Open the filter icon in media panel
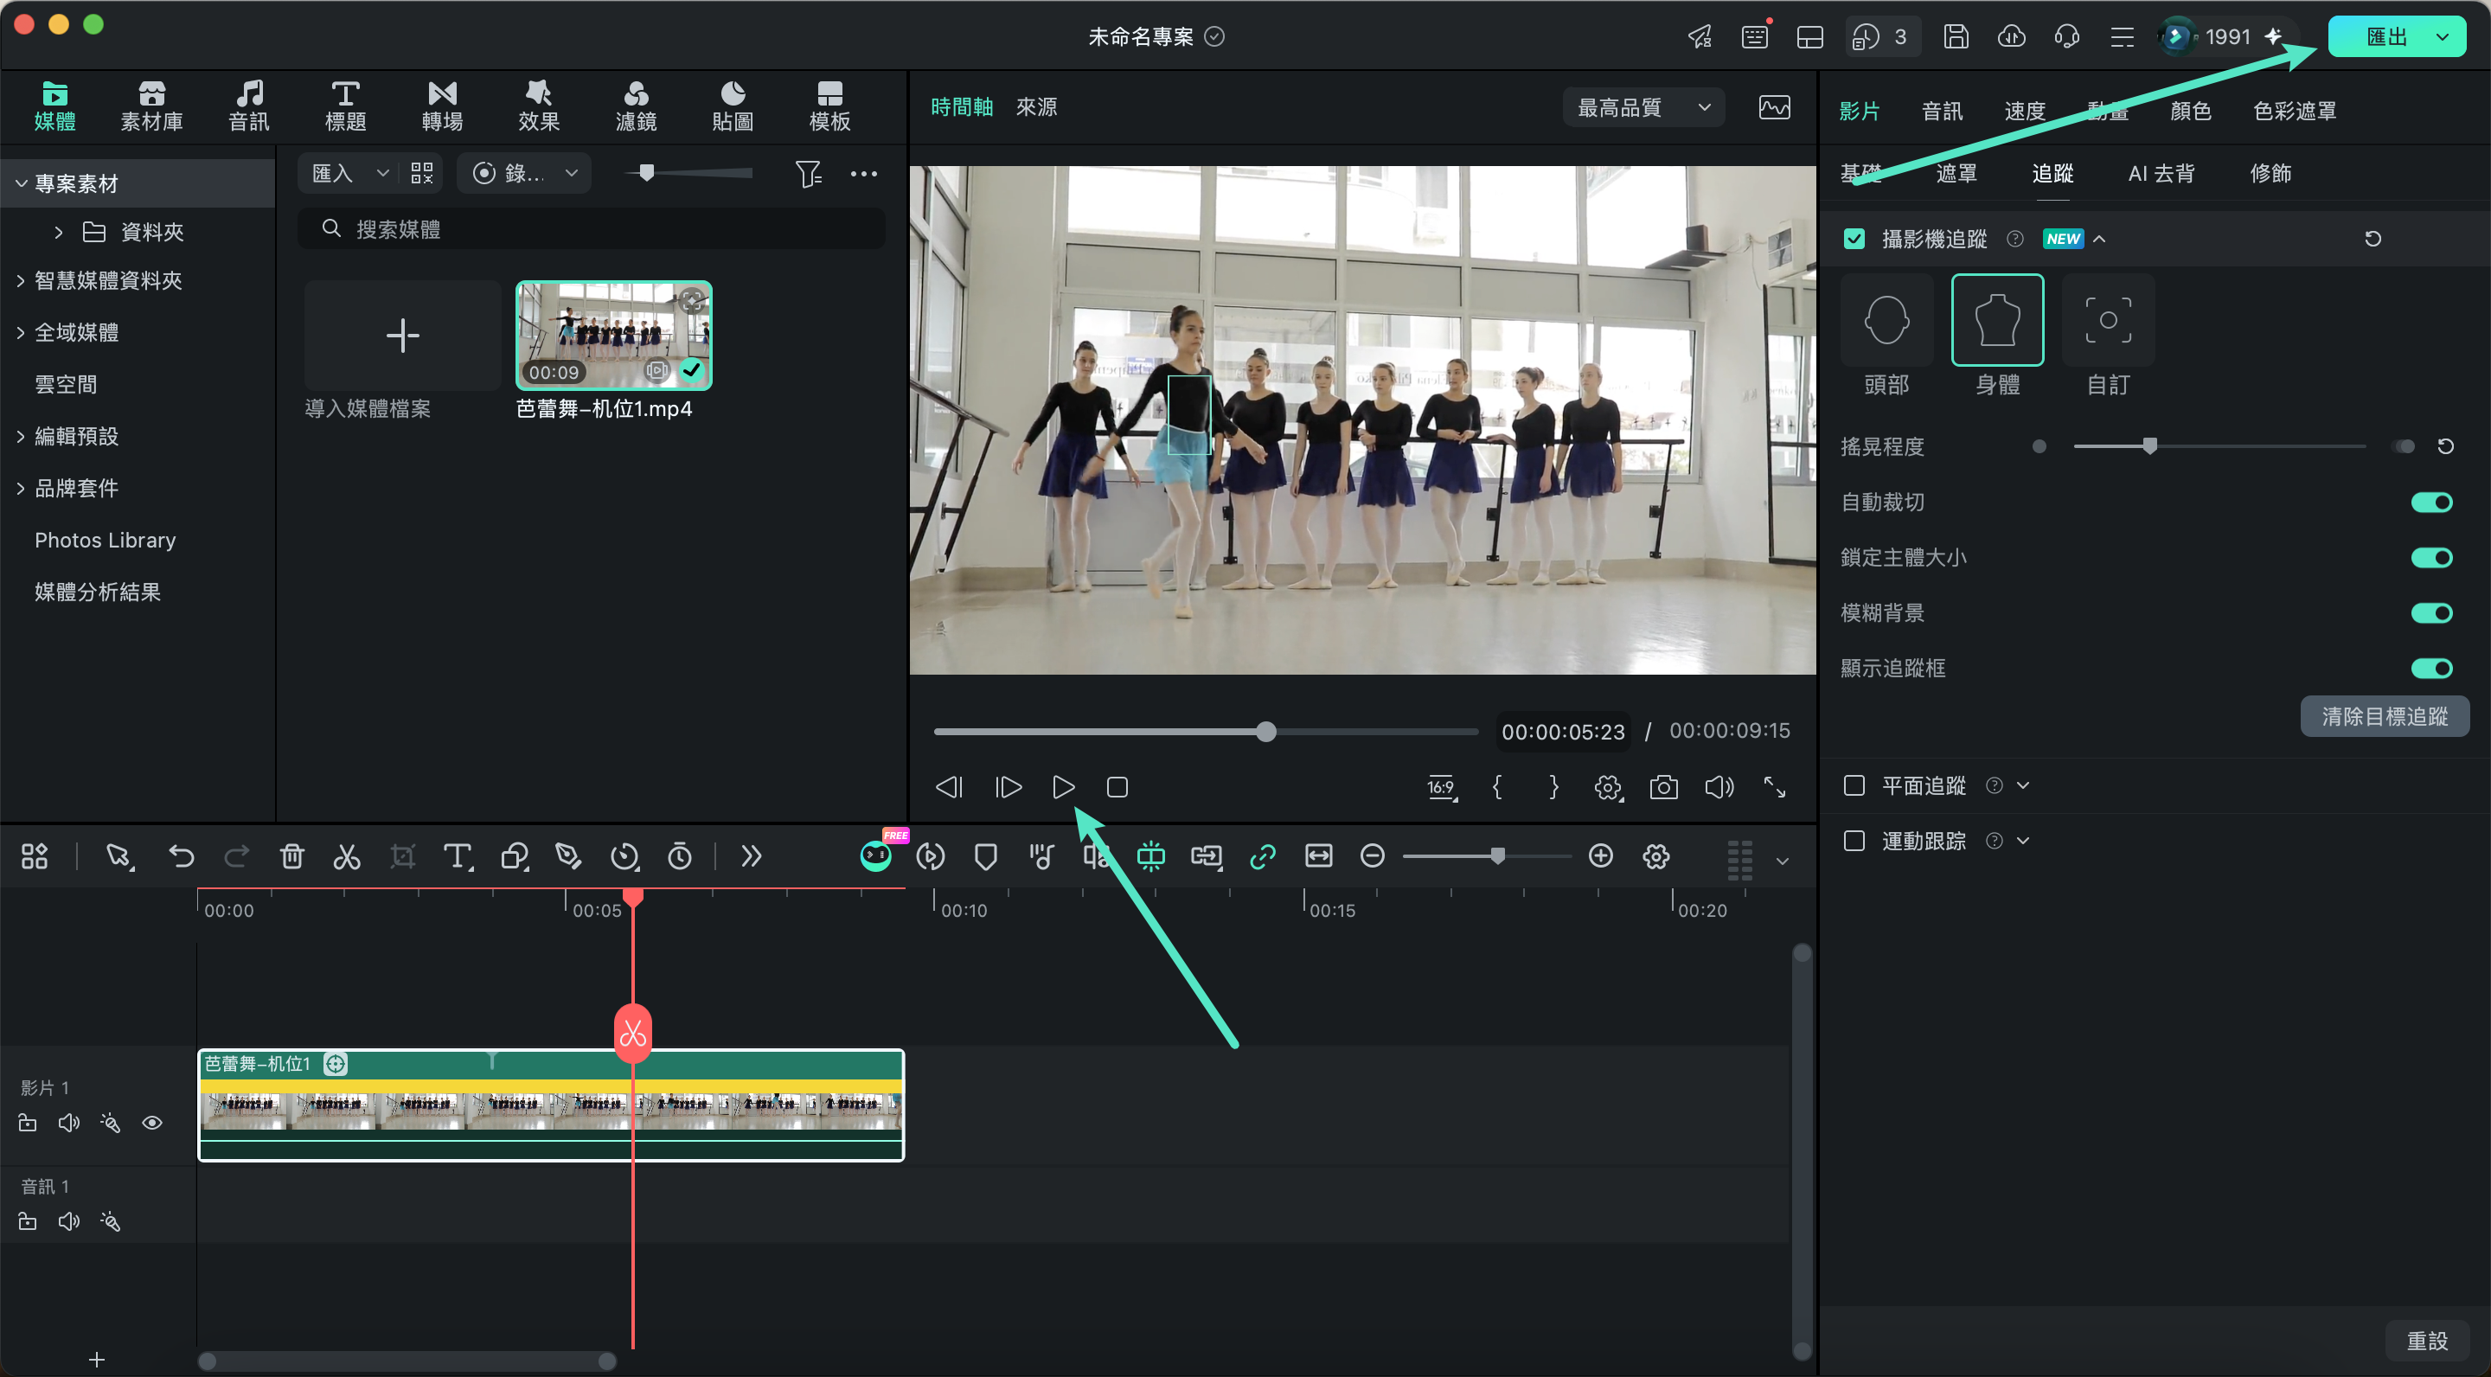2491x1377 pixels. click(x=808, y=173)
